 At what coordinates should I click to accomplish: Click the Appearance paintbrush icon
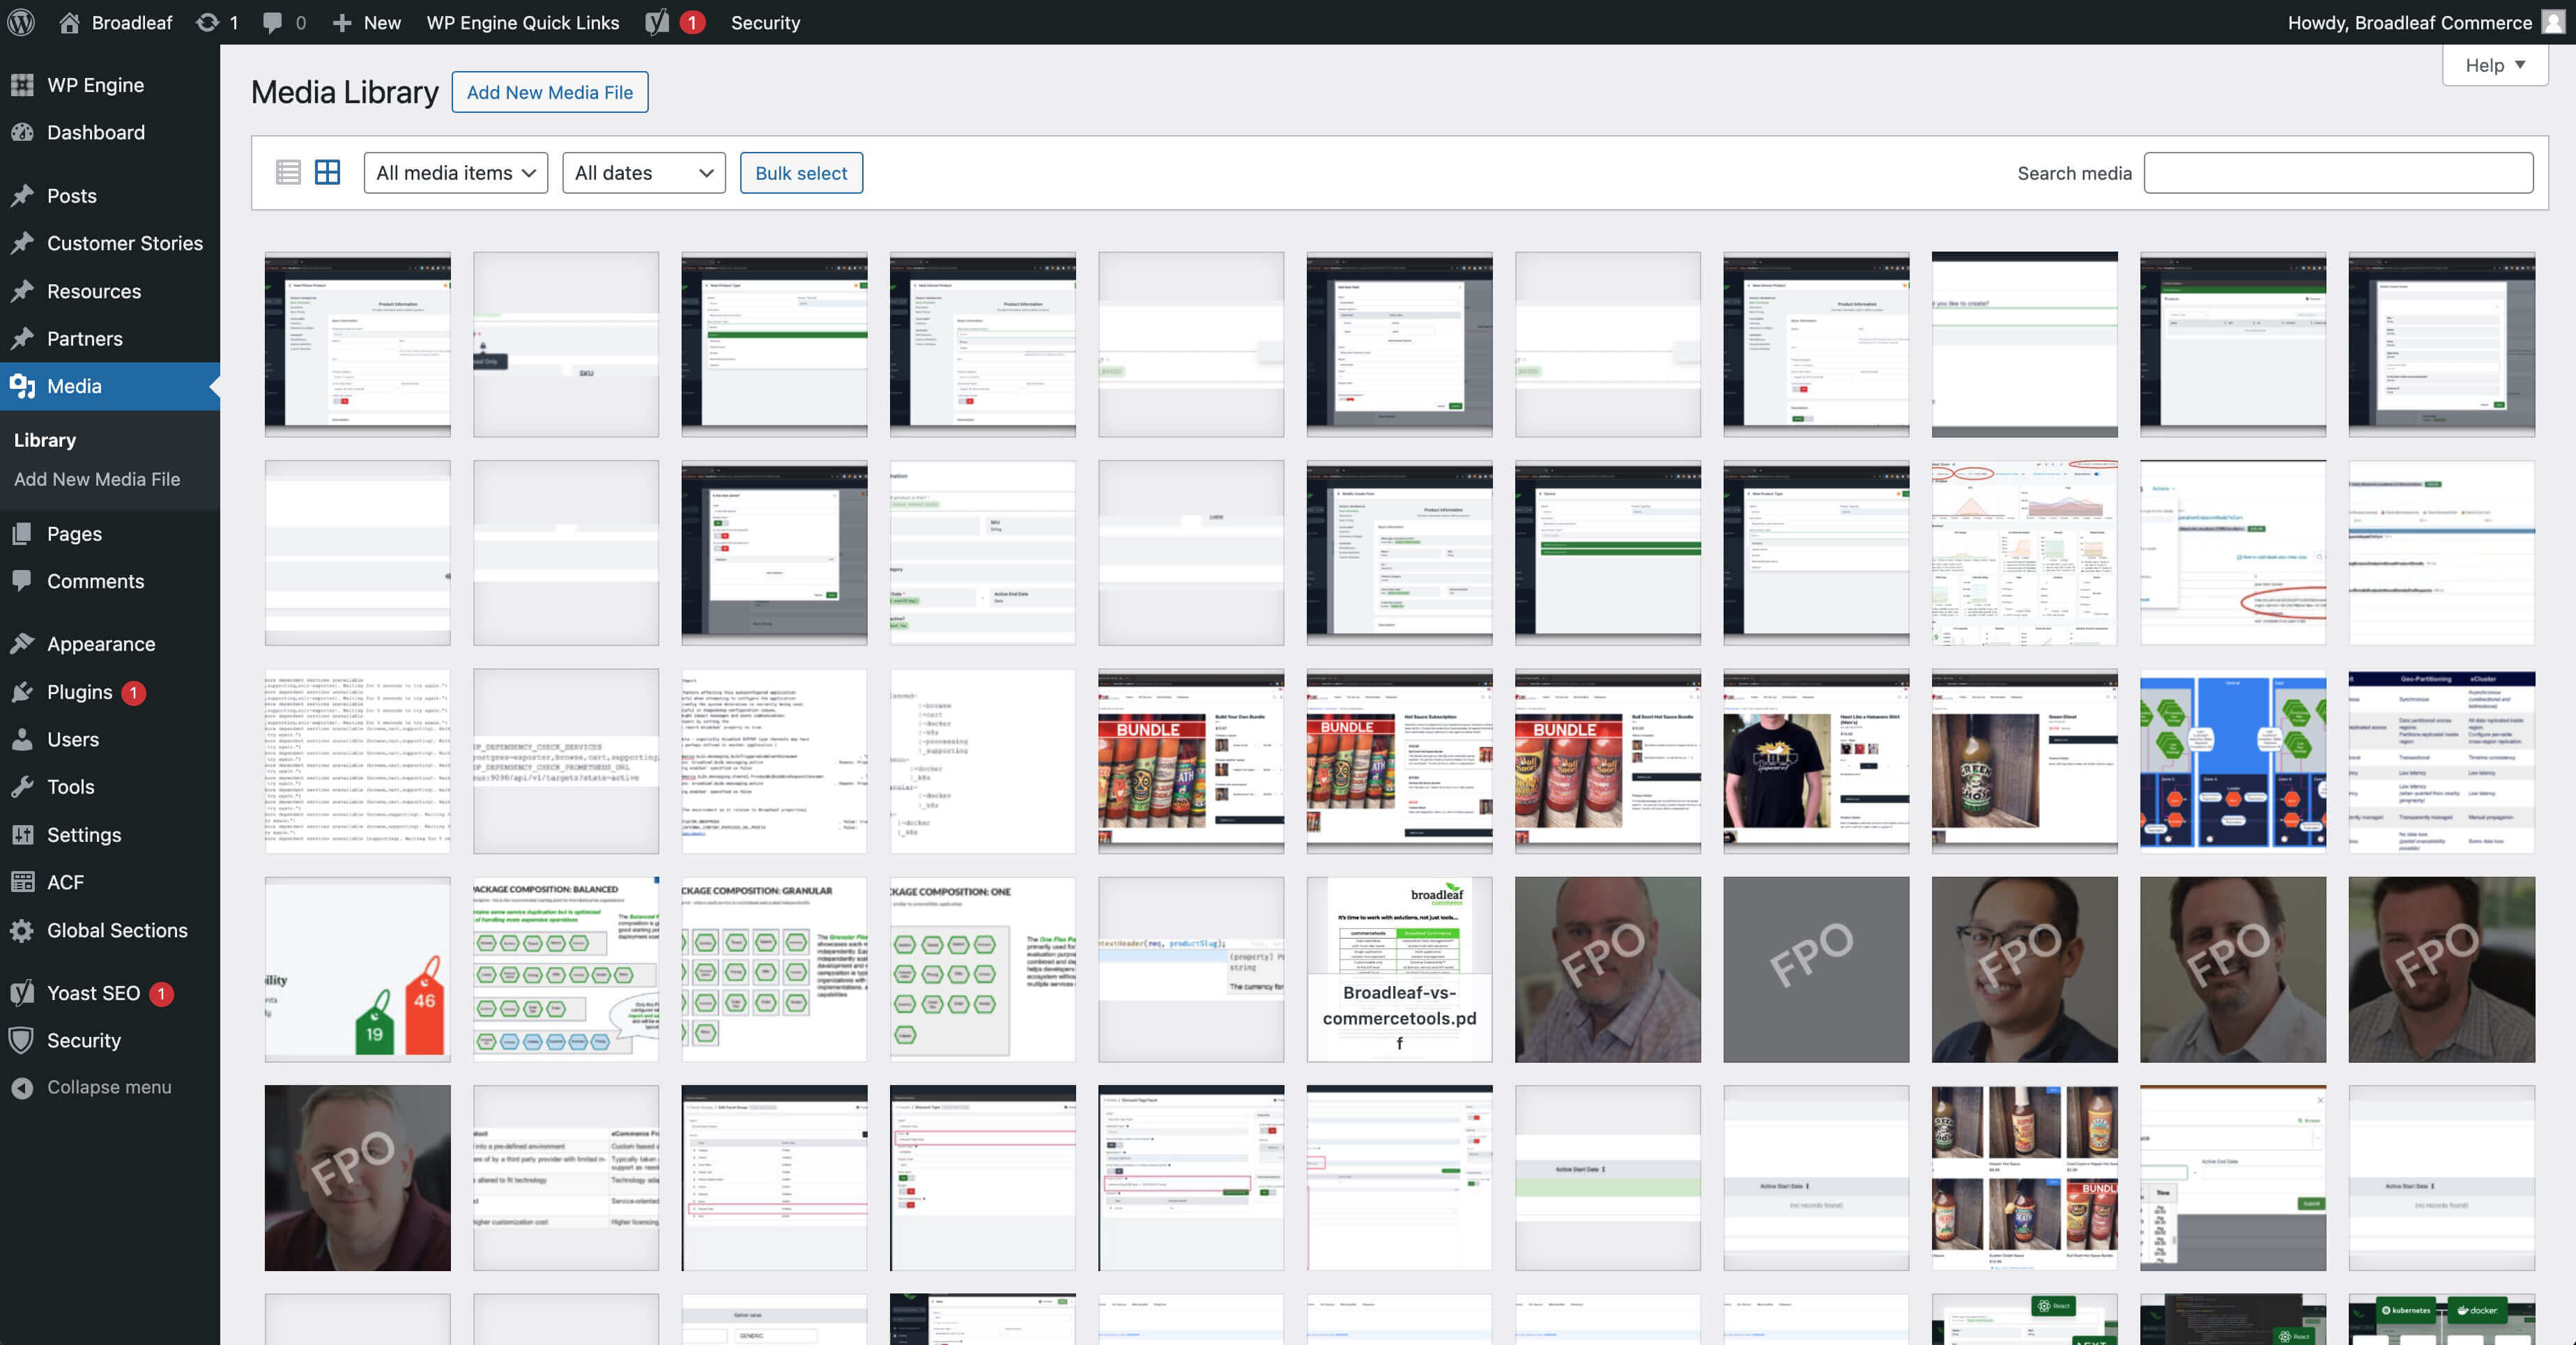pos(22,644)
